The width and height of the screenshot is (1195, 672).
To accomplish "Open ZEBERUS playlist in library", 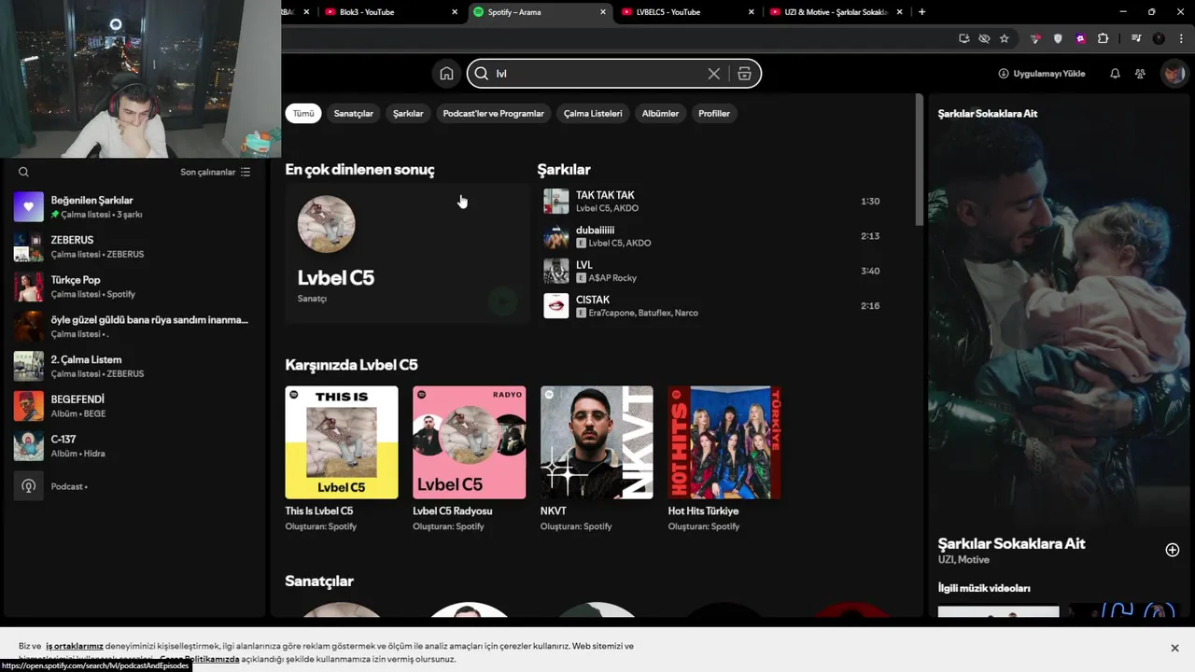I will (x=135, y=246).
